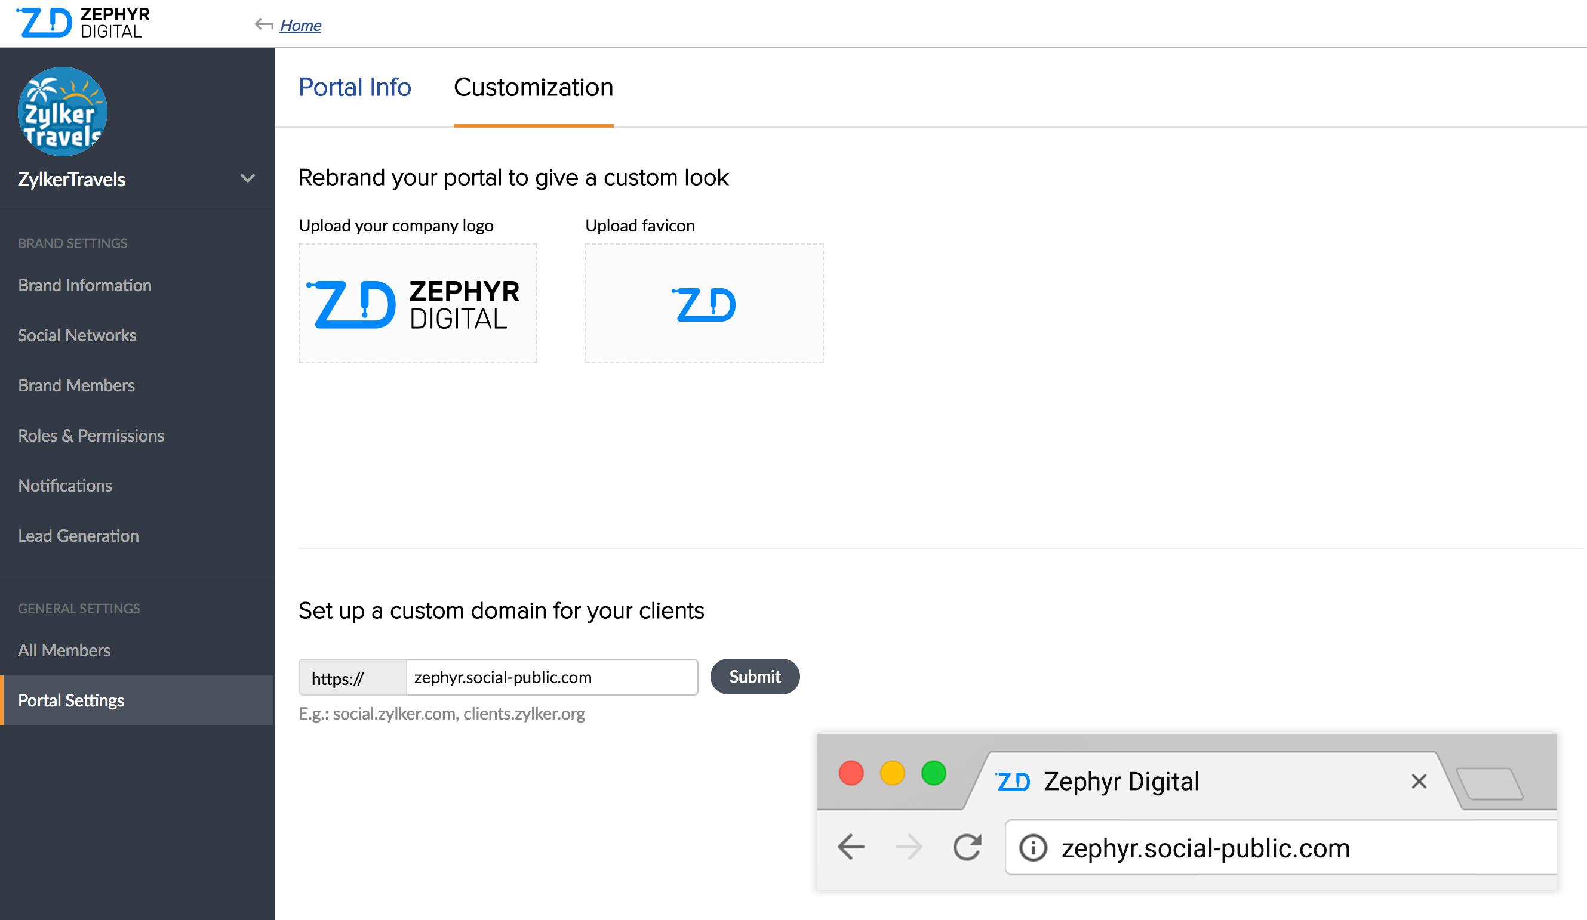Click the 'Rebrand your portal' heading
Image resolution: width=1587 pixels, height=920 pixels.
[x=513, y=178]
